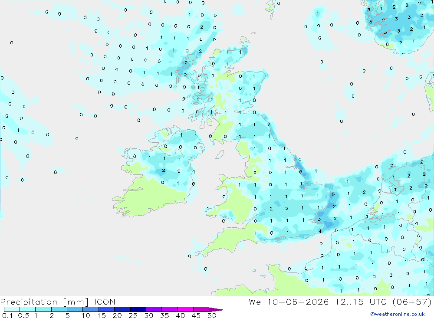Click the '50' legend scale label

(212, 315)
